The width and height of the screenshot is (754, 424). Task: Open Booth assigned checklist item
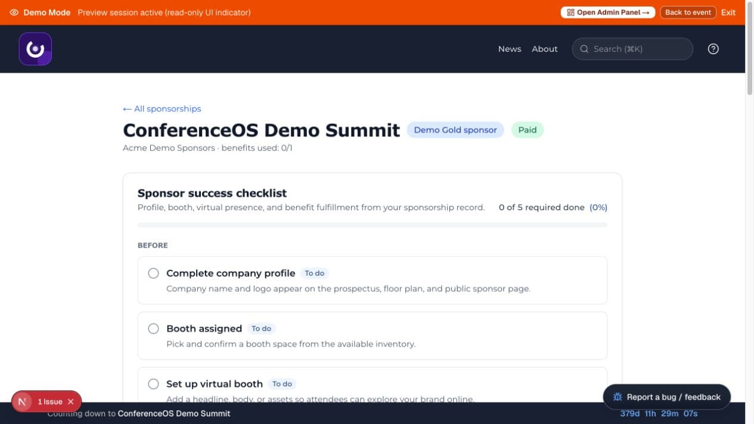click(x=373, y=336)
